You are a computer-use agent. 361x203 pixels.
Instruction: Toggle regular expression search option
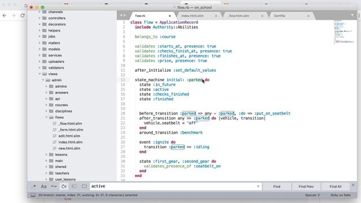pyautogui.click(x=34, y=187)
